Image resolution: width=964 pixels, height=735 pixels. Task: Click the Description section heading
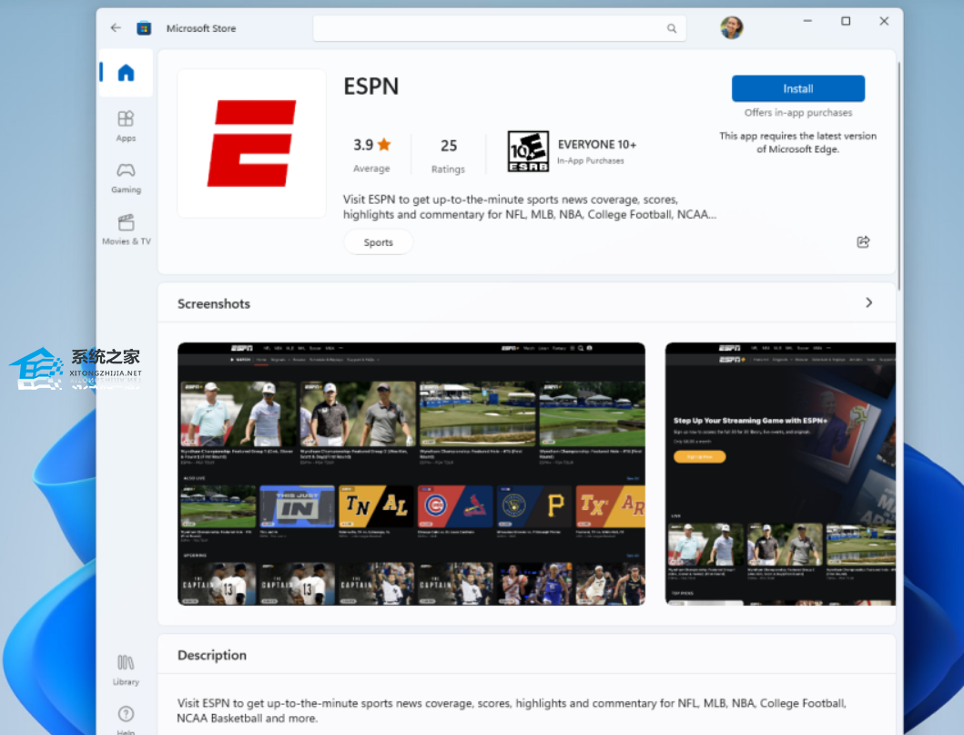pyautogui.click(x=212, y=655)
